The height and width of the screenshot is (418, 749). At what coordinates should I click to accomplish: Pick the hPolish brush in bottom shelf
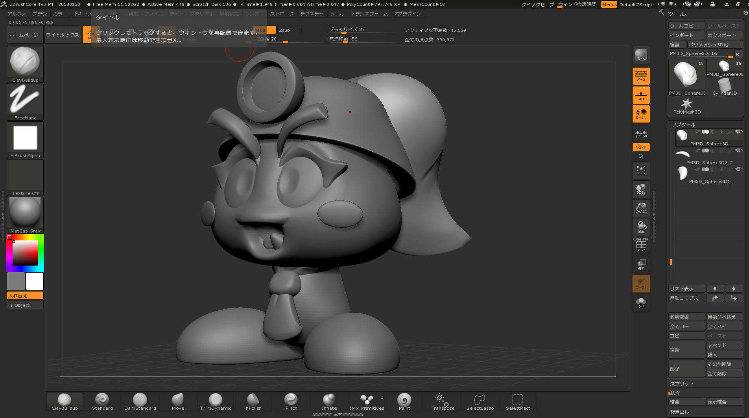(x=253, y=401)
